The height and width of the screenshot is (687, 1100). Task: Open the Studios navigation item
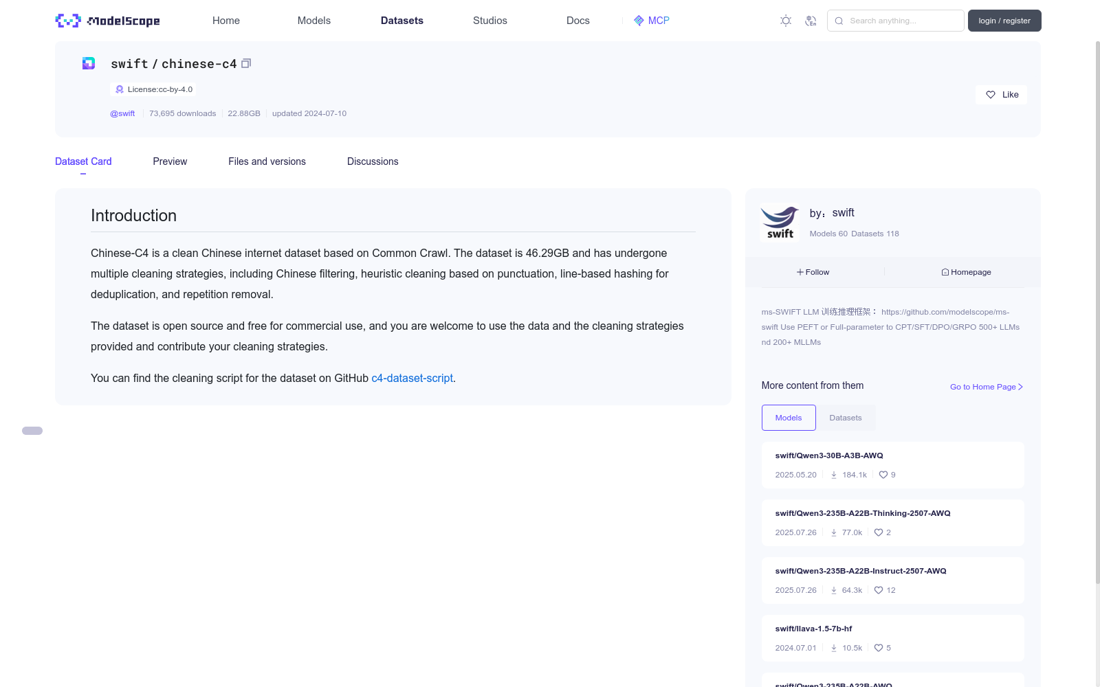point(490,21)
